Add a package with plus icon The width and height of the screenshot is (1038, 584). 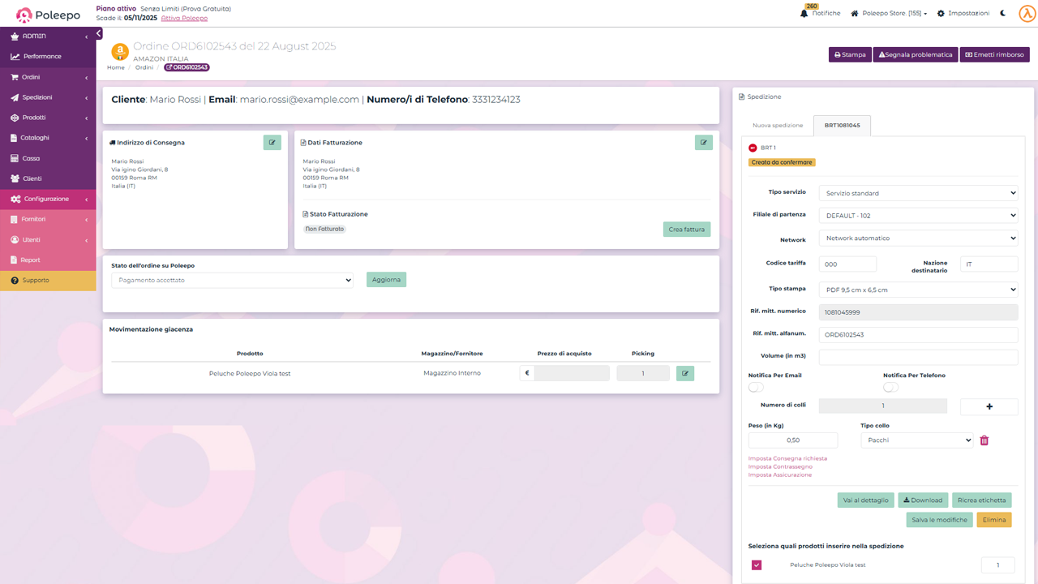pyautogui.click(x=989, y=406)
